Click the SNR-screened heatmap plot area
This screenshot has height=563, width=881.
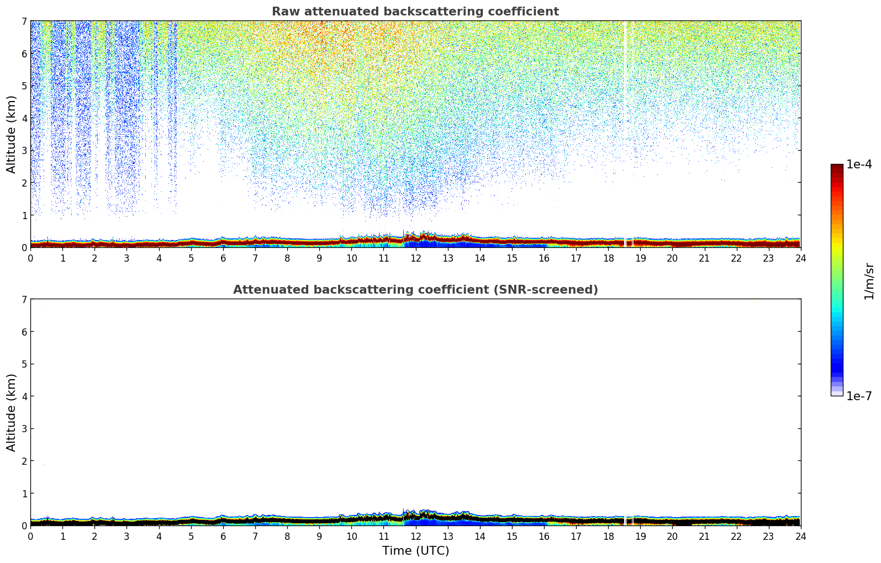tap(415, 412)
